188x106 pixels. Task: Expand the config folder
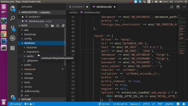(42, 39)
